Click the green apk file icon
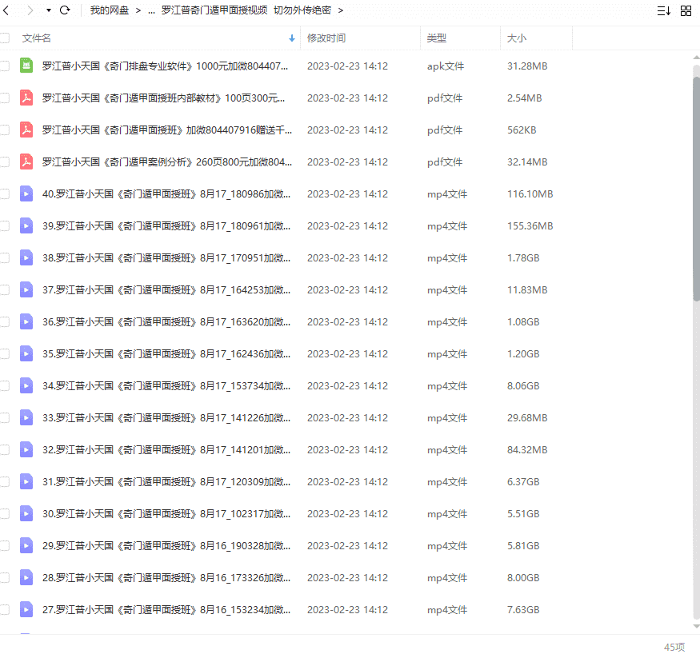This screenshot has height=654, width=700. click(26, 66)
